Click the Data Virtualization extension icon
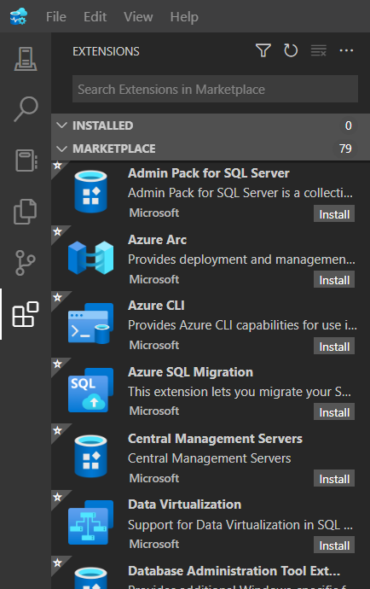Viewport: 370px width, 589px height. (x=90, y=522)
